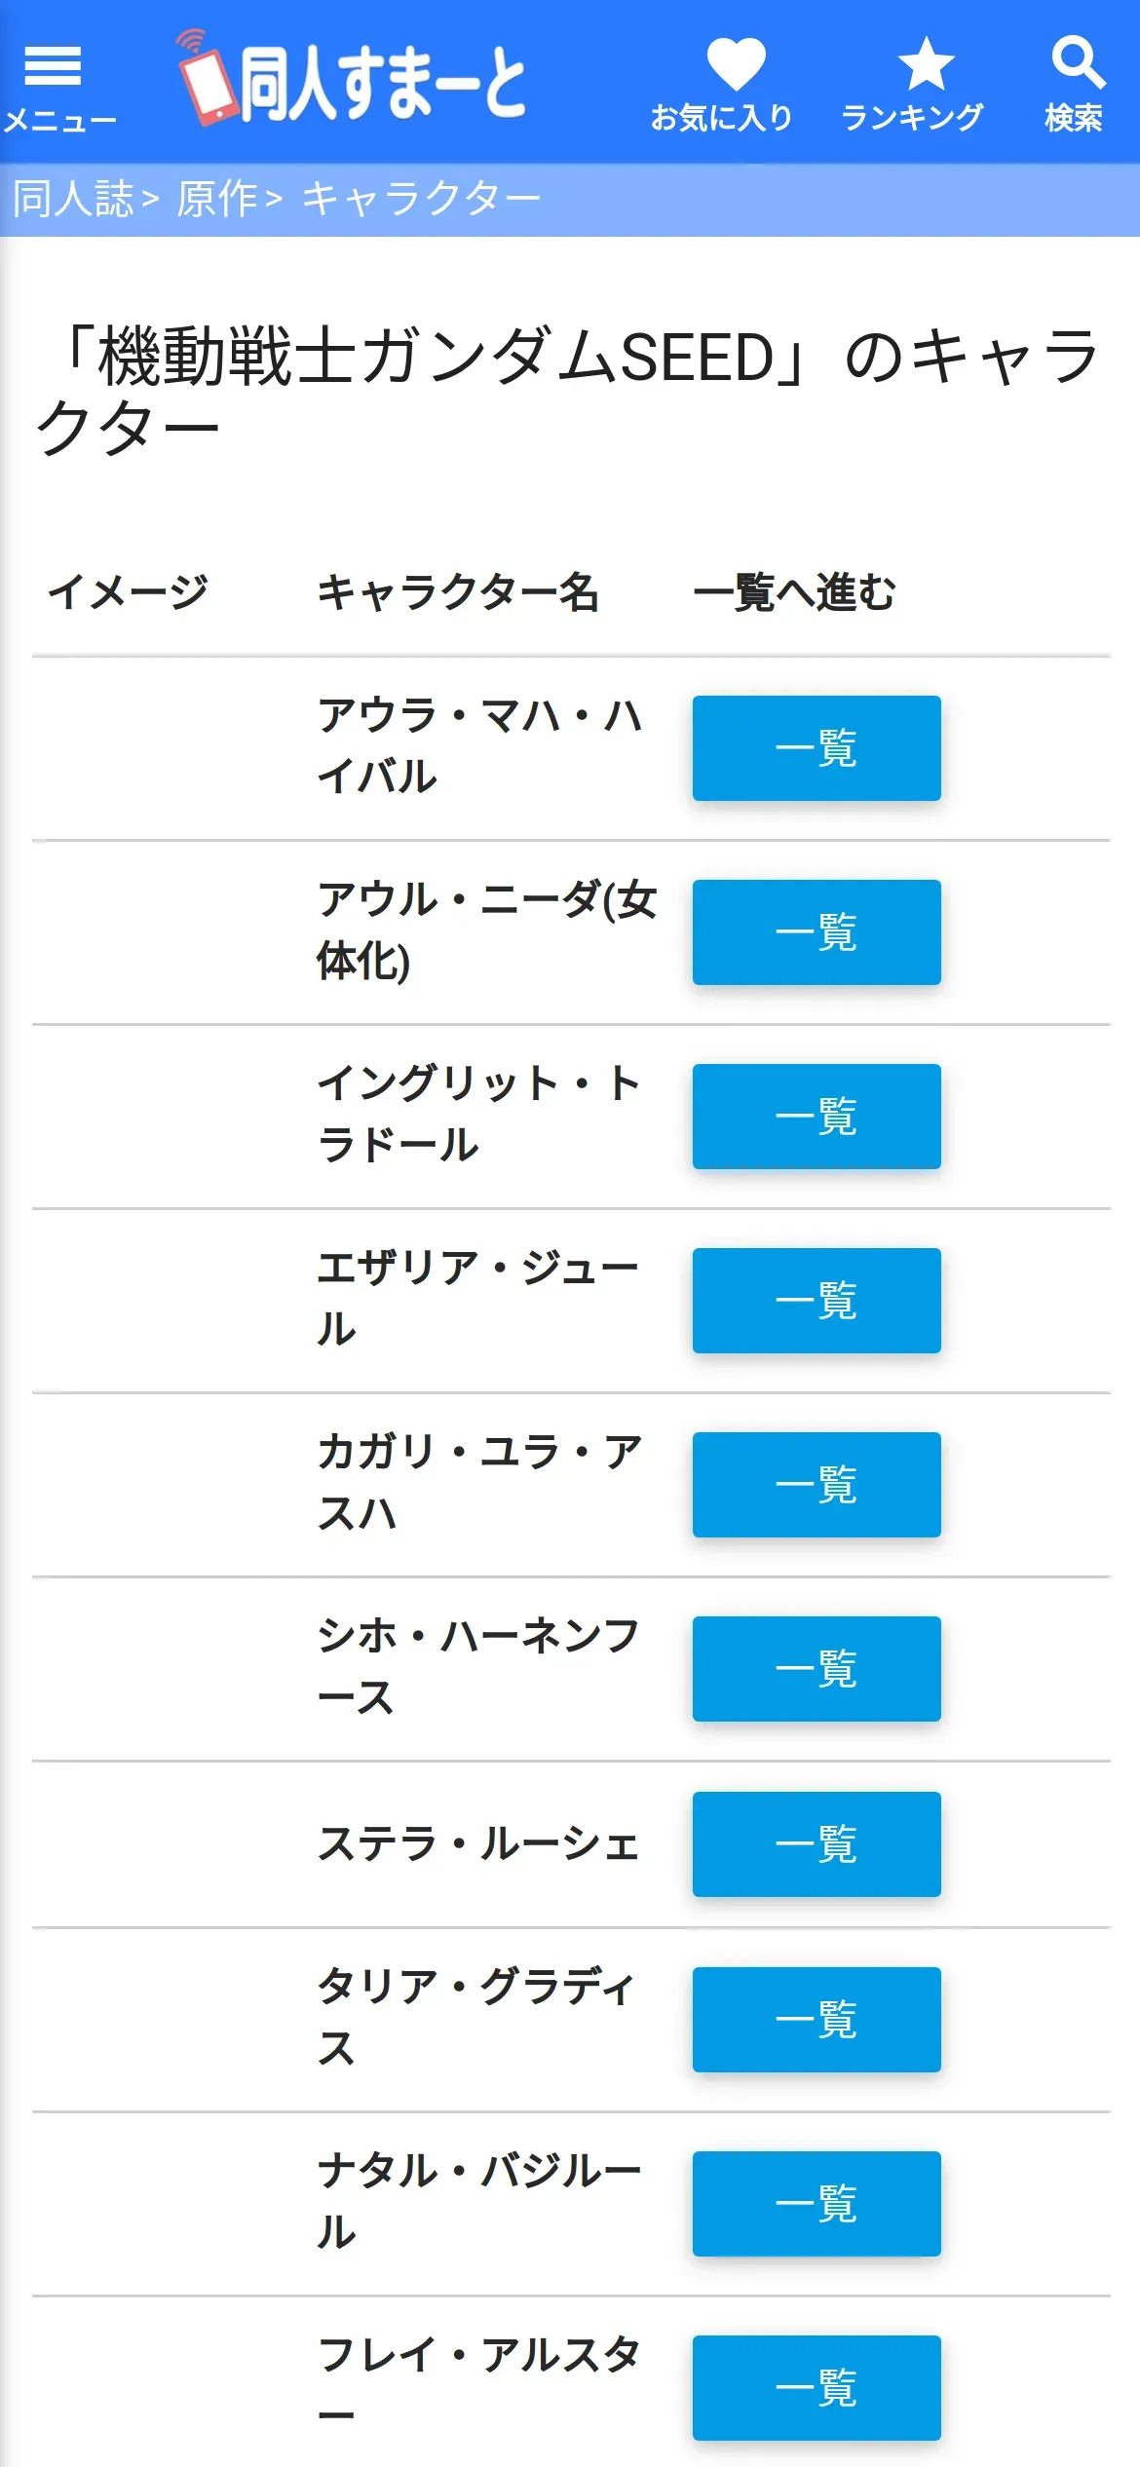The width and height of the screenshot is (1140, 2467).
Task: Go to 同人誌 breadcrumb link
Action: tap(74, 199)
